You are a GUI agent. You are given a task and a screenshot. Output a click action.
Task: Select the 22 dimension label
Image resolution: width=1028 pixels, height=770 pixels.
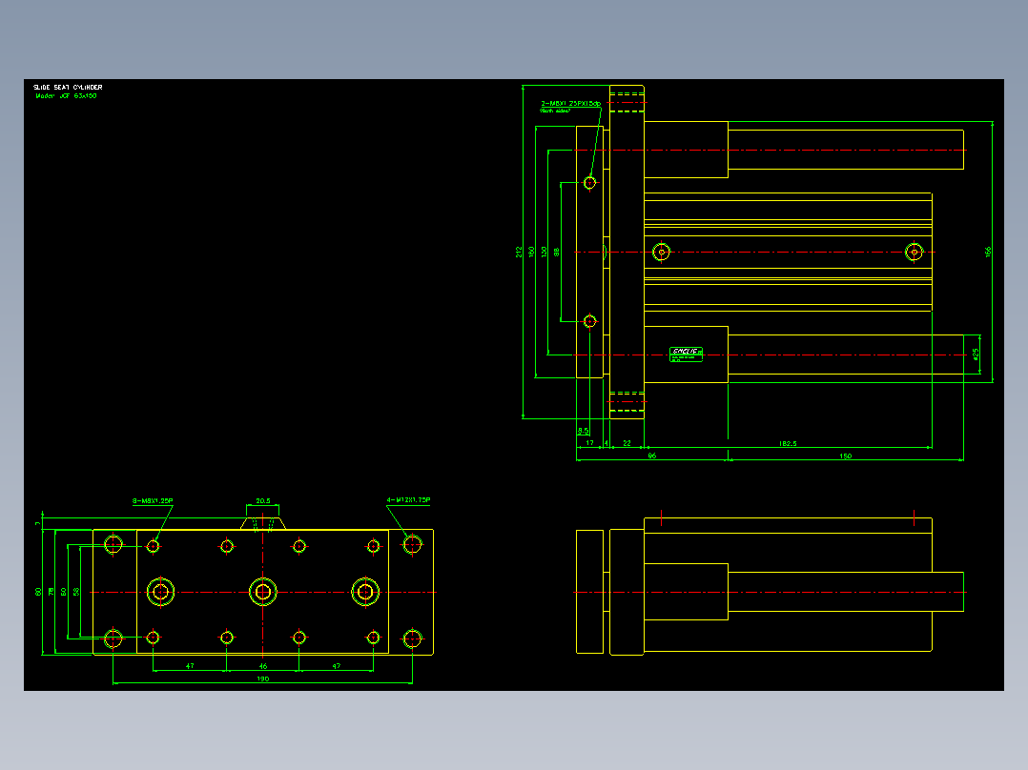tap(627, 444)
